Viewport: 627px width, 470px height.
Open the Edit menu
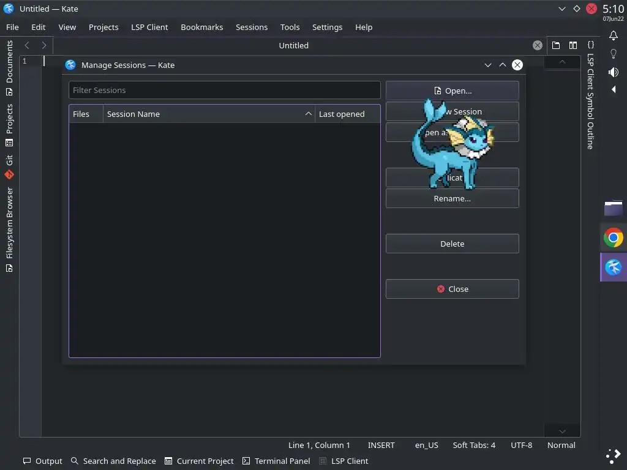(39, 27)
